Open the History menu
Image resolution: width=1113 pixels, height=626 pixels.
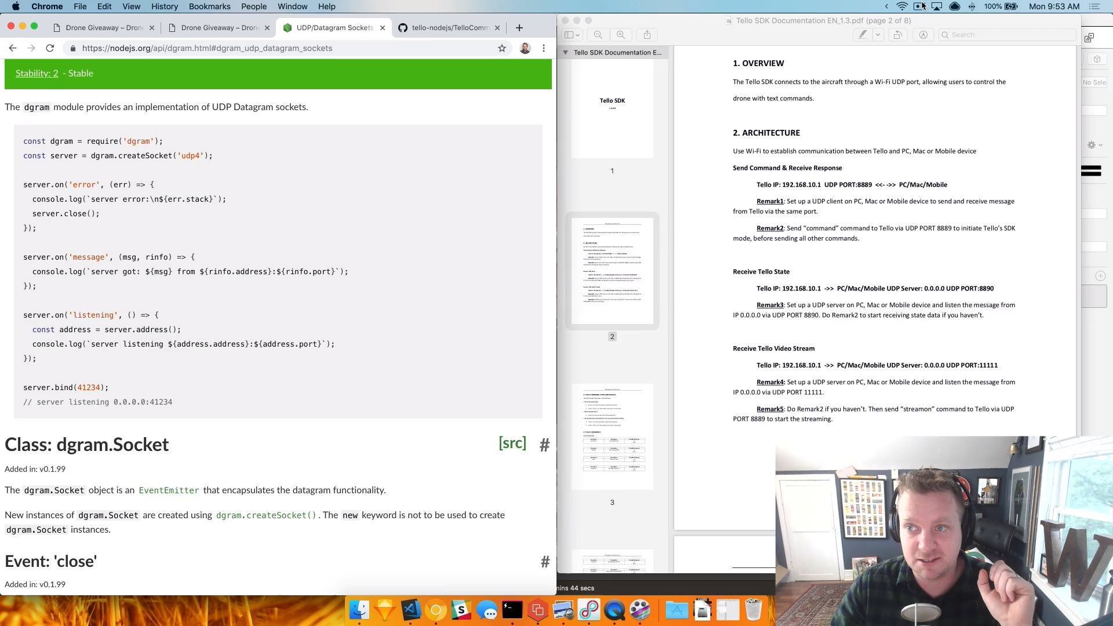(165, 6)
